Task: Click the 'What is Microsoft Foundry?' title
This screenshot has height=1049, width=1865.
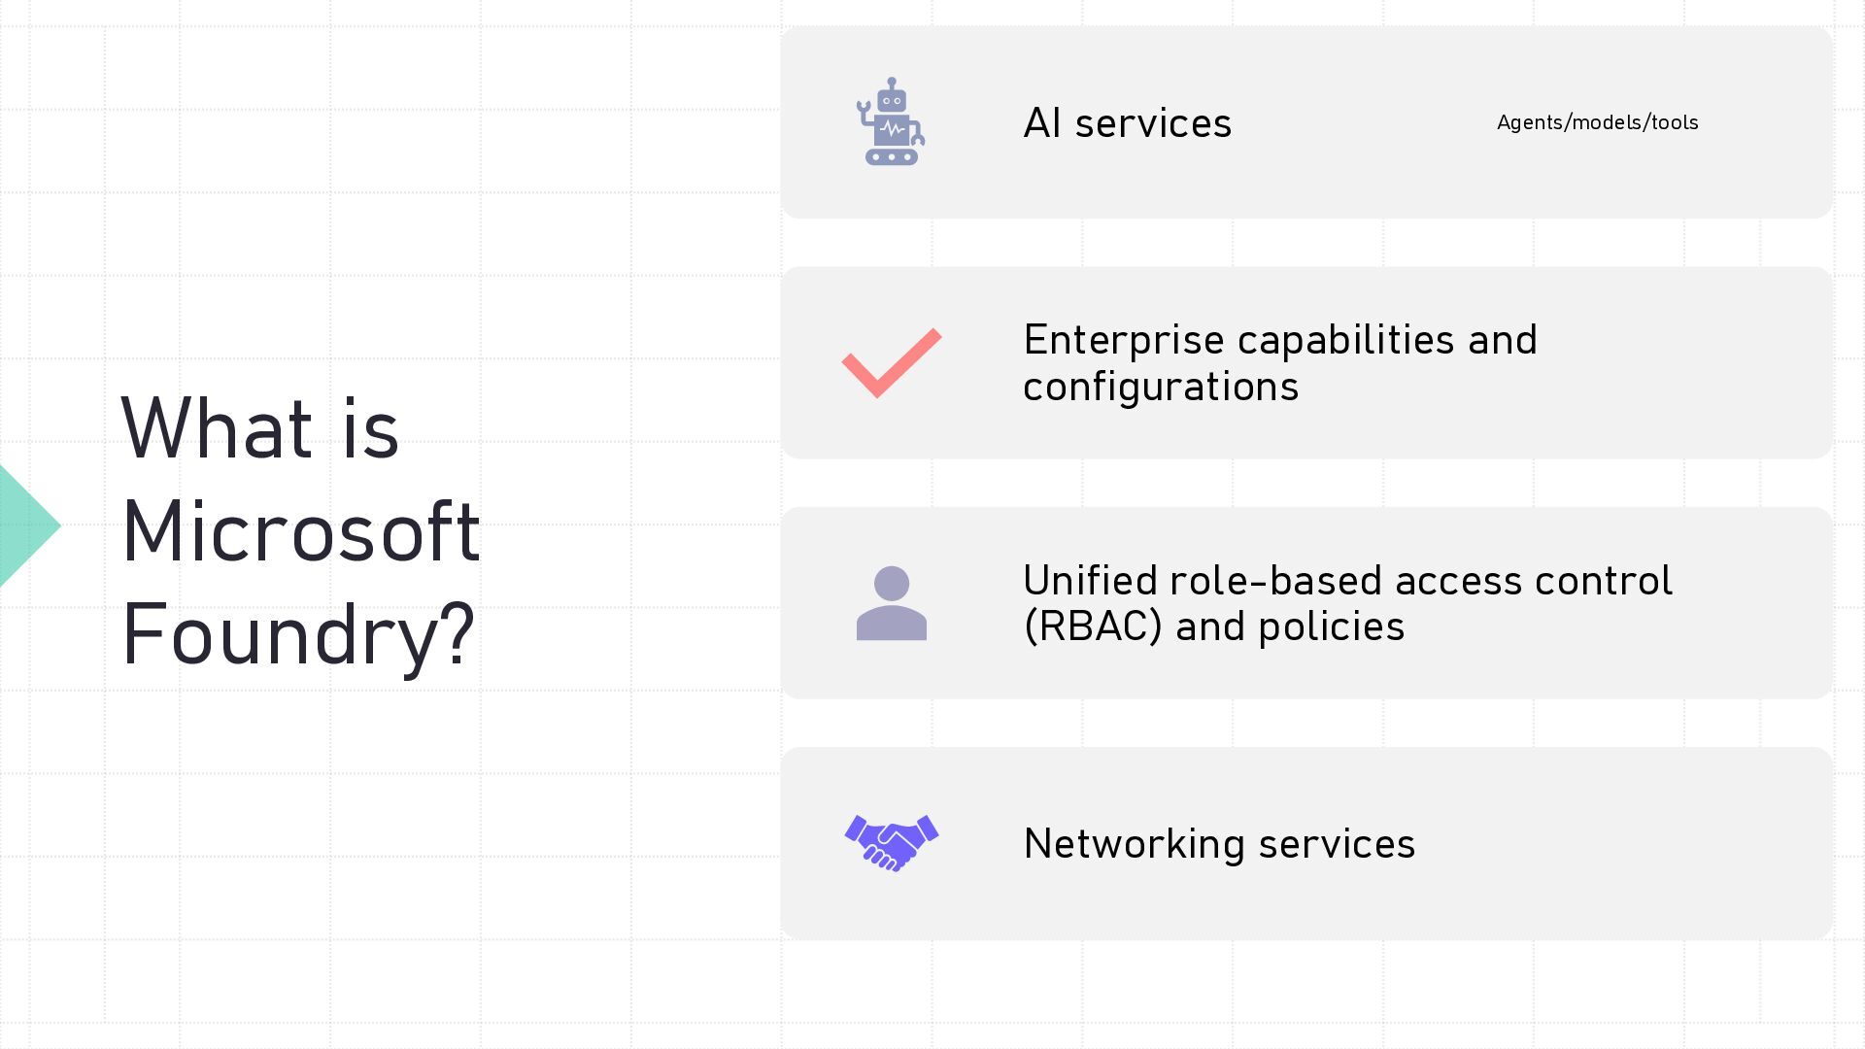Action: pyautogui.click(x=300, y=530)
